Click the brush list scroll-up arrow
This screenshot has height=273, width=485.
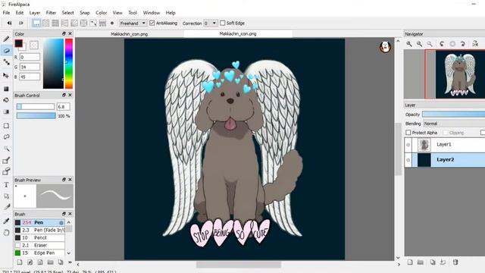[x=69, y=222]
